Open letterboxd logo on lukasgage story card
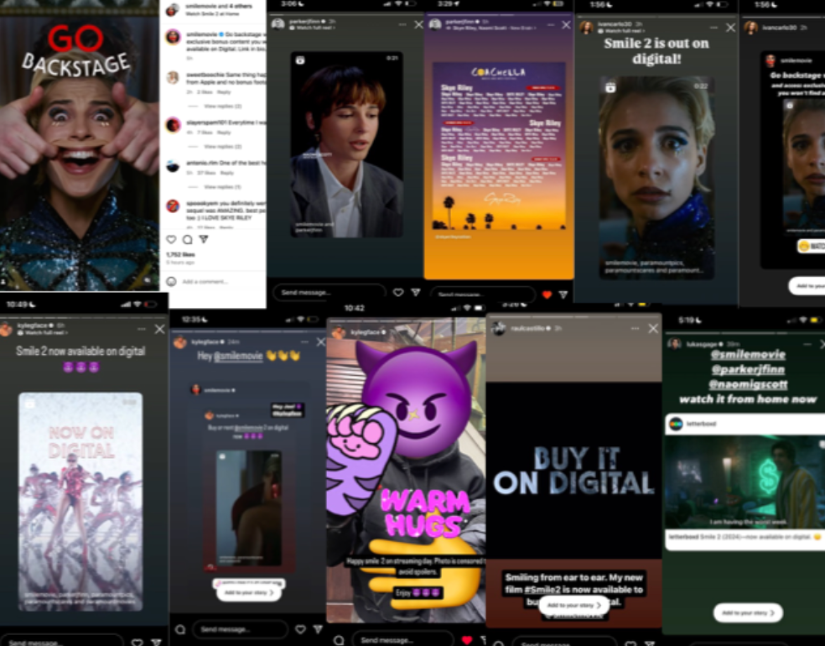825x646 pixels. (x=676, y=424)
